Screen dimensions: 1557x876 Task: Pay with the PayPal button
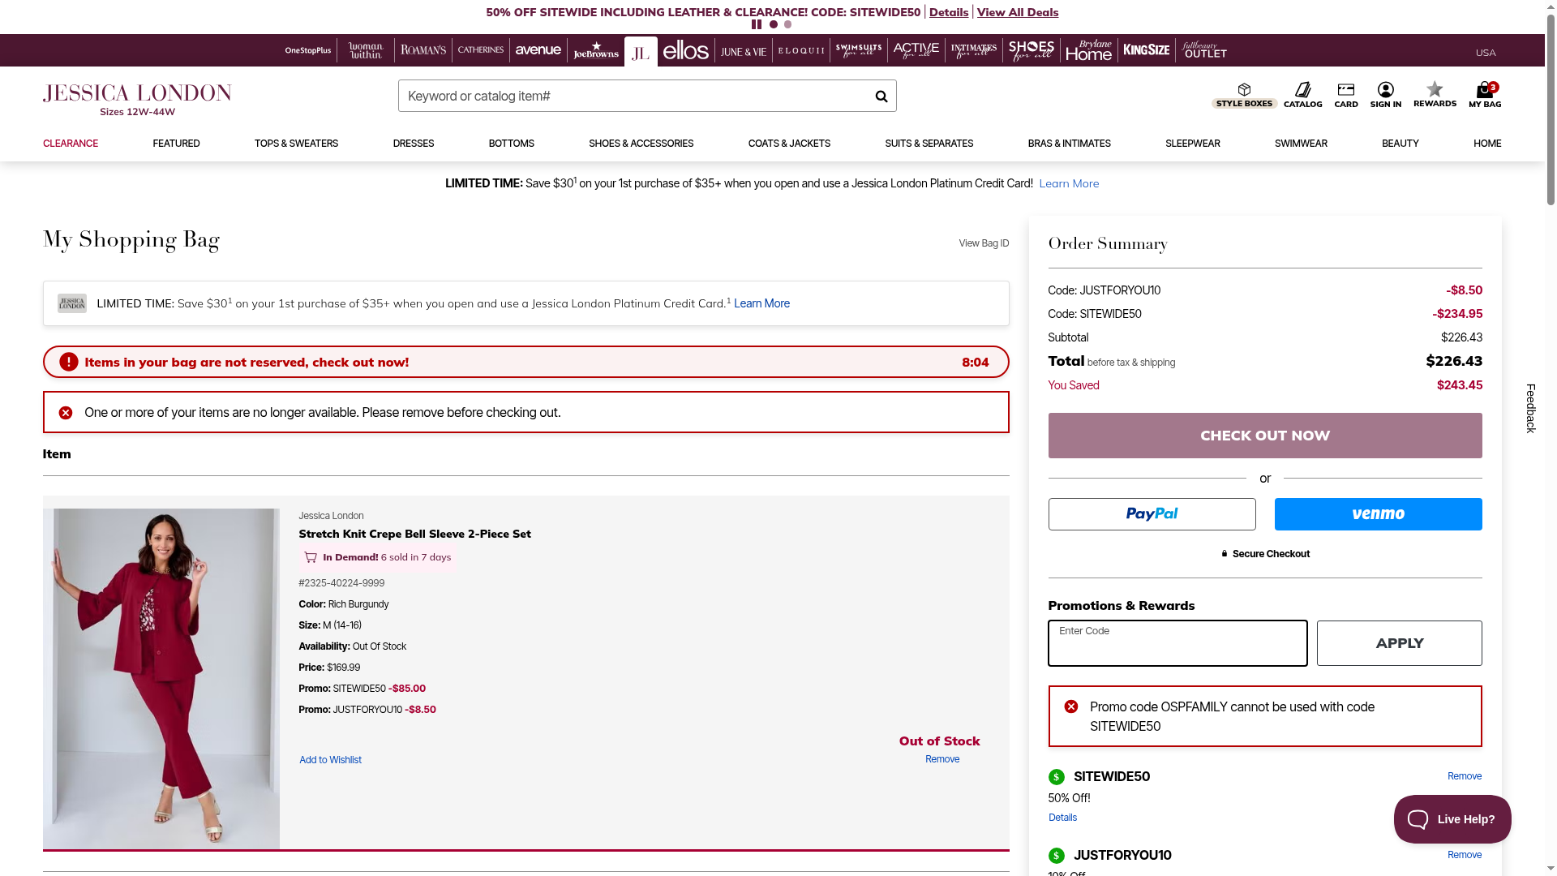pyautogui.click(x=1151, y=514)
